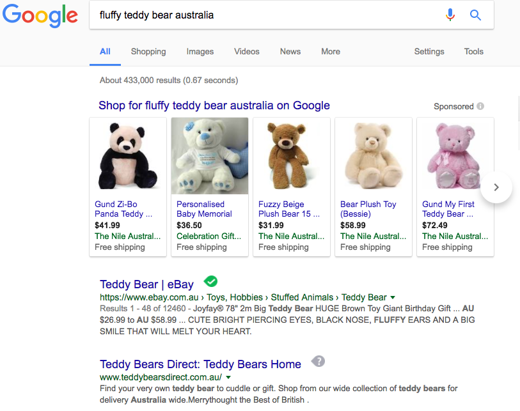Click the pink teddy bear image
The width and height of the screenshot is (520, 411).
(x=455, y=156)
